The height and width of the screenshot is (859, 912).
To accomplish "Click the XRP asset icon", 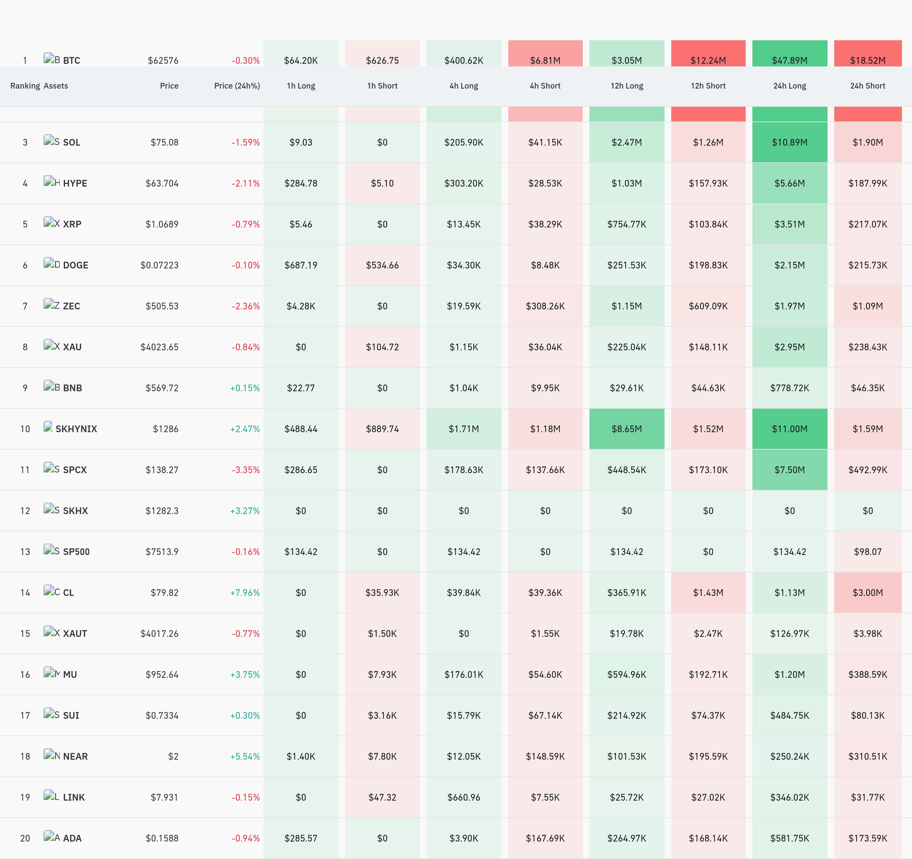I will click(52, 222).
